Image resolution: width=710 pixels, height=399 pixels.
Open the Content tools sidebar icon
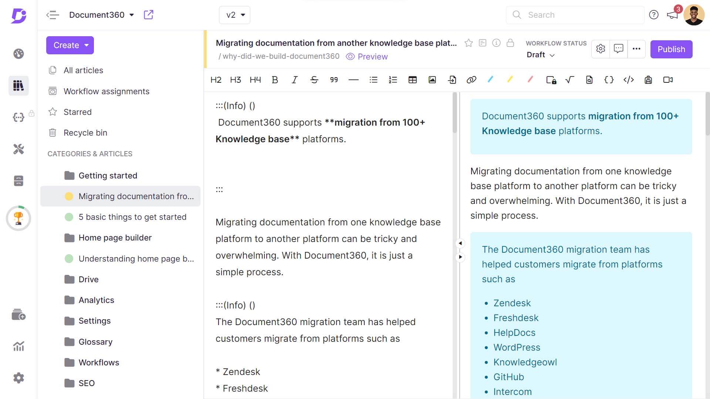click(18, 149)
